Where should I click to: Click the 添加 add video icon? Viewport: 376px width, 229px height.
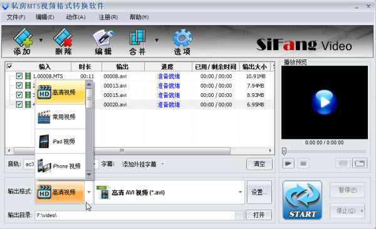[x=23, y=41]
